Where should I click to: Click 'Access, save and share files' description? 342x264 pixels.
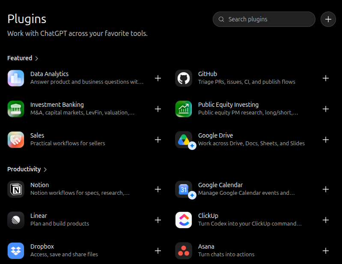pos(64,254)
